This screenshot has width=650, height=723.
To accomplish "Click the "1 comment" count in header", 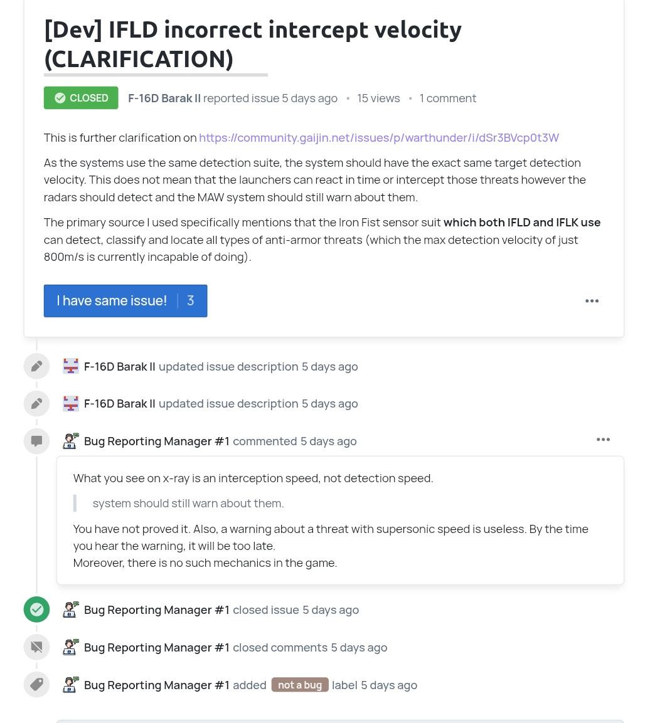I will click(x=447, y=98).
